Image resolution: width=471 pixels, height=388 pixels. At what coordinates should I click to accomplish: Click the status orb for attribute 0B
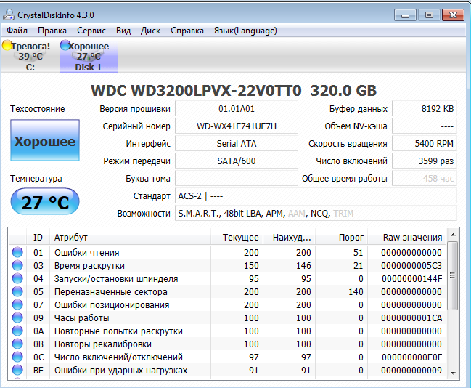[x=17, y=344]
